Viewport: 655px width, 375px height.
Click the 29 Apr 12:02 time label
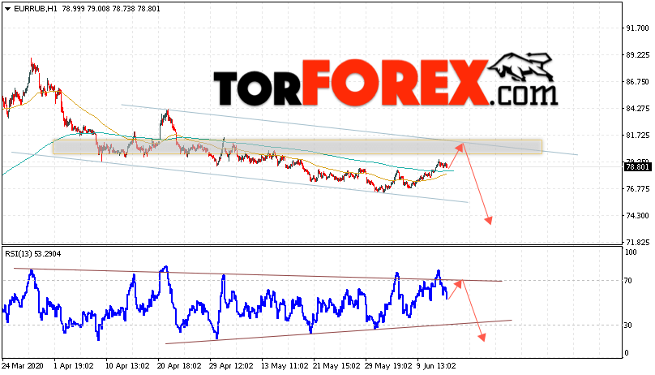pos(231,366)
